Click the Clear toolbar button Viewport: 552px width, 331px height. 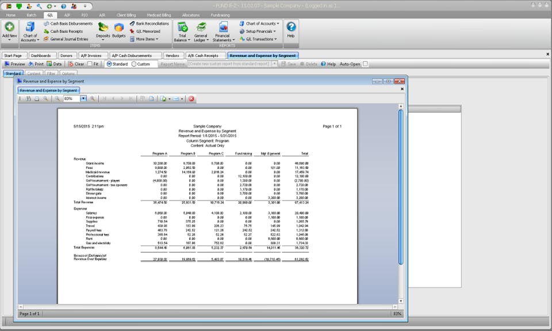[76, 64]
